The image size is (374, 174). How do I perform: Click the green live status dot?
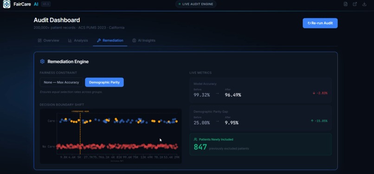pos(180,4)
